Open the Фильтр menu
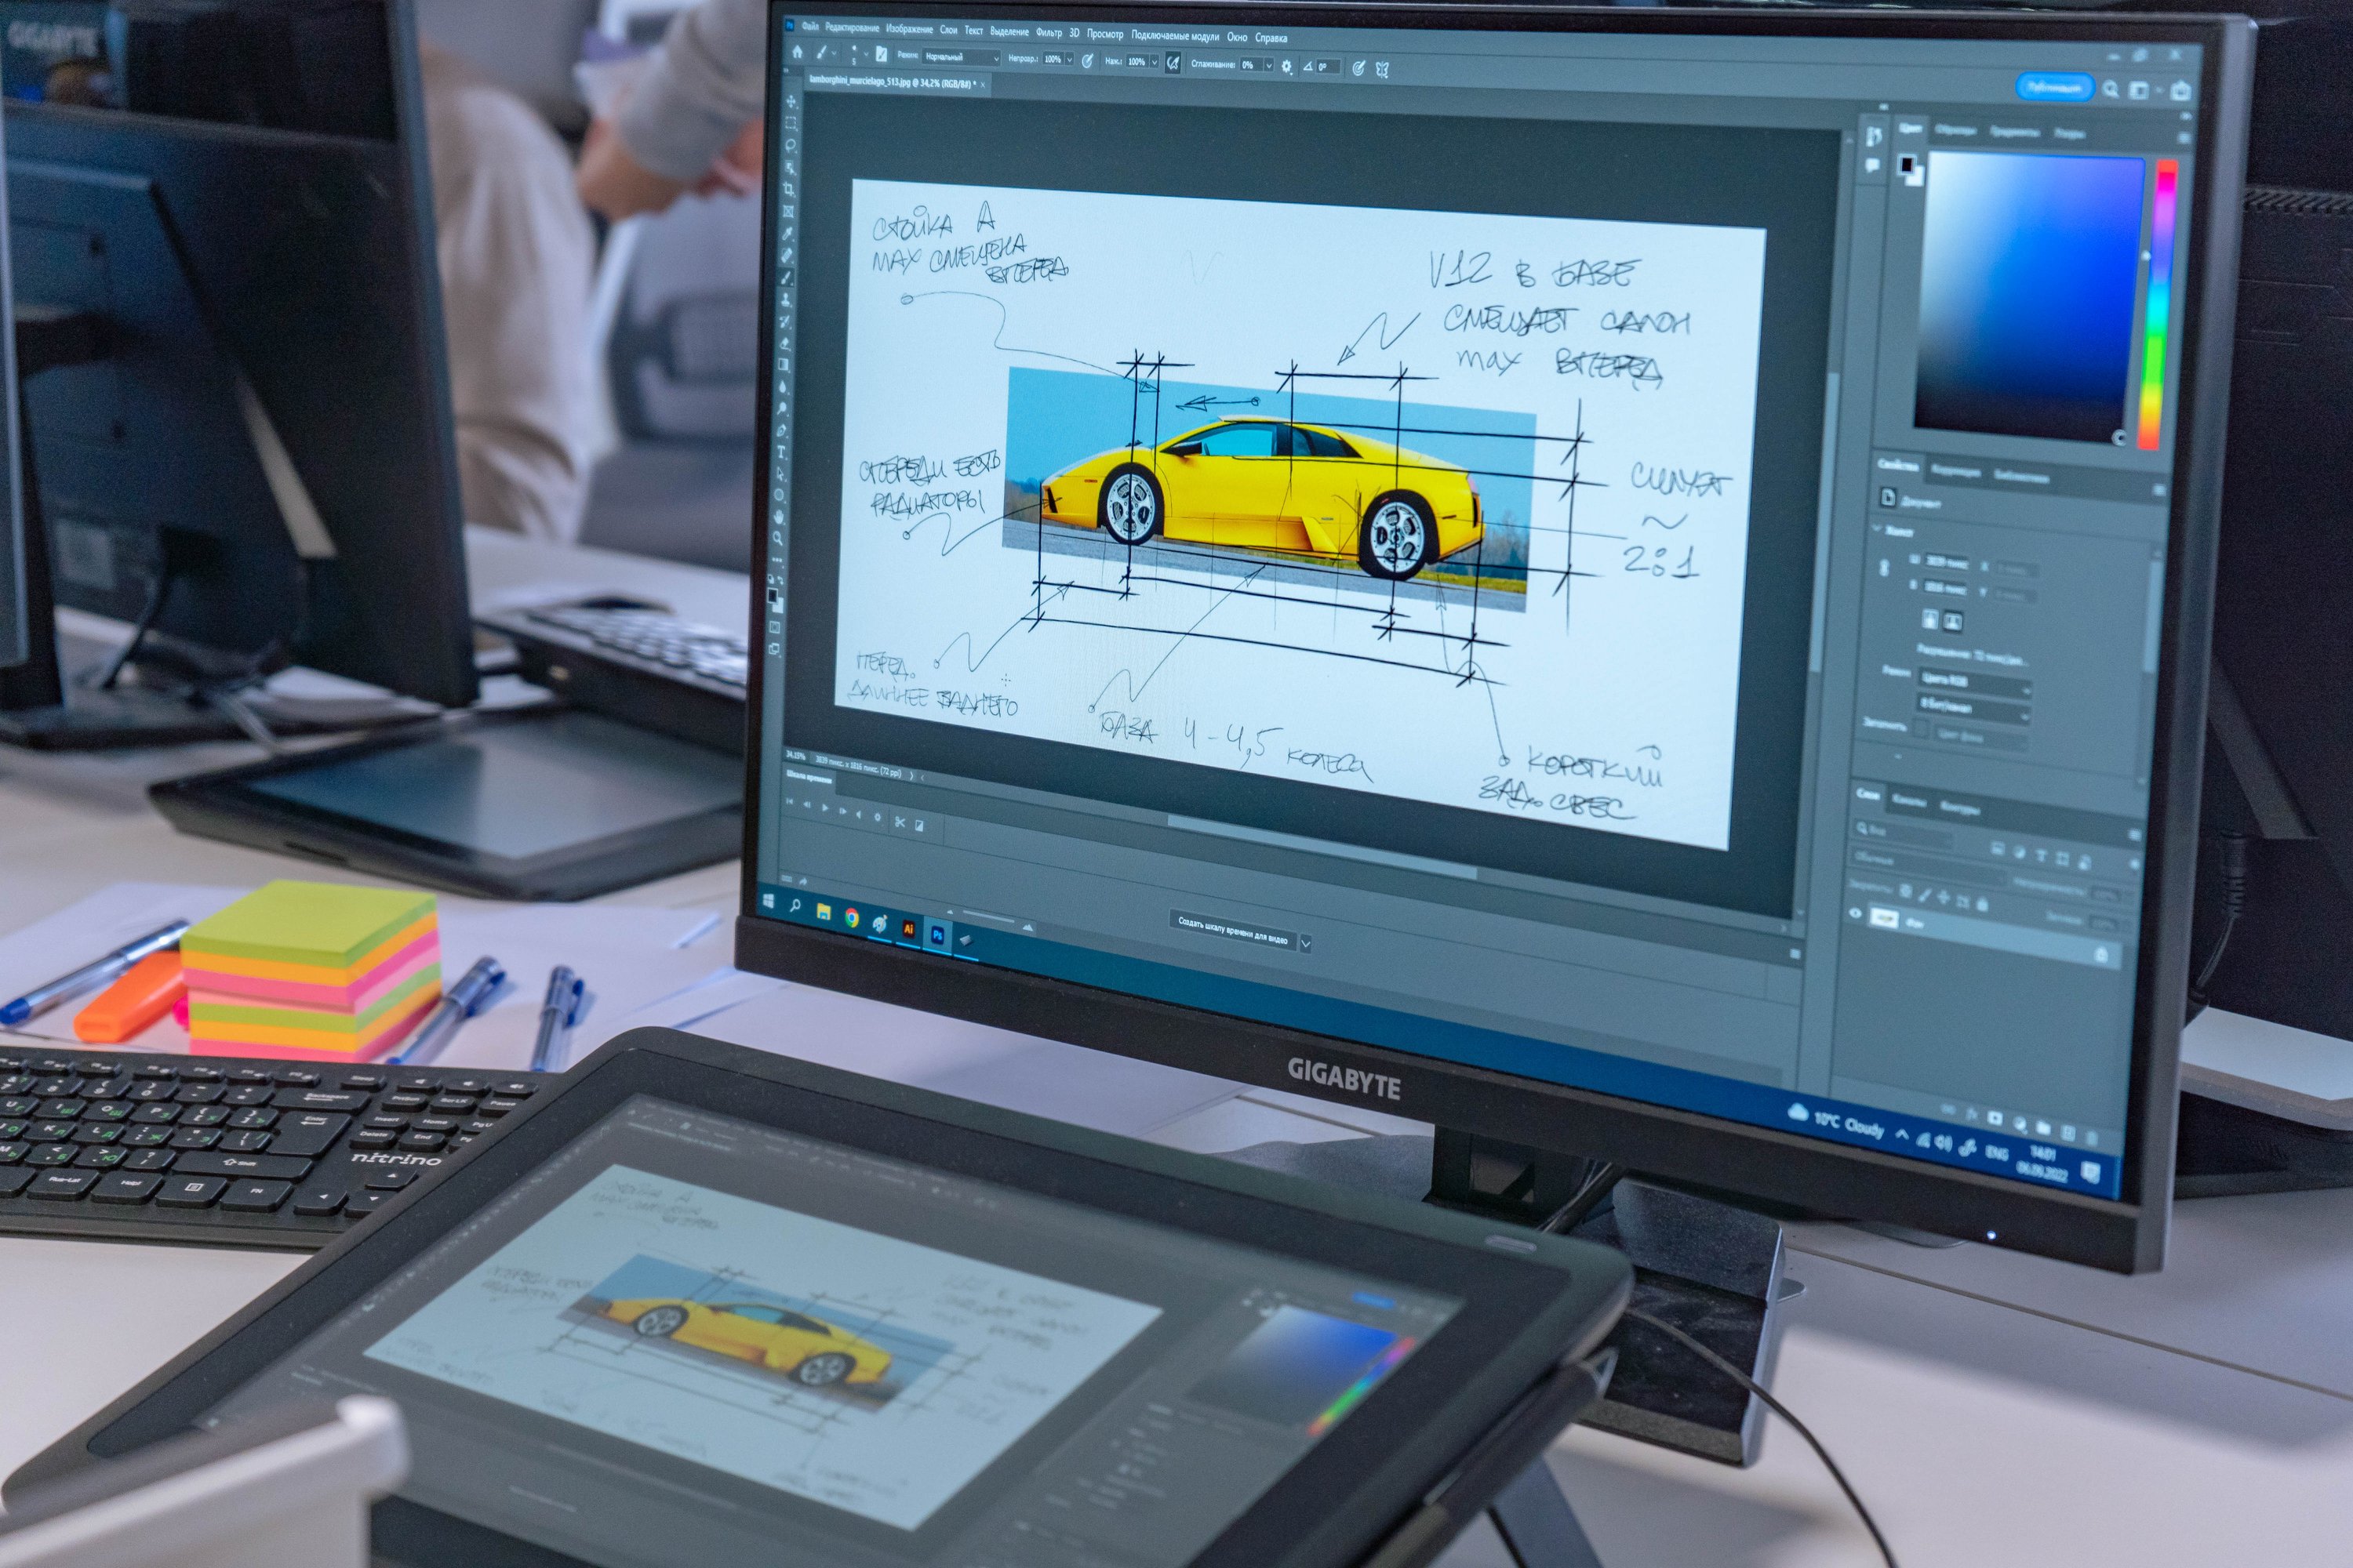The width and height of the screenshot is (2353, 1568). tap(1049, 33)
